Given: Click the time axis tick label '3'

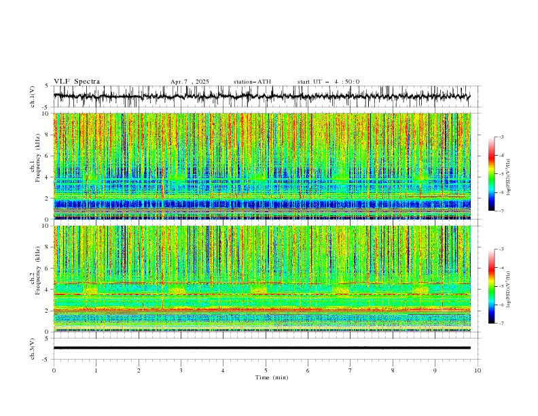Looking at the screenshot, I should [181, 370].
